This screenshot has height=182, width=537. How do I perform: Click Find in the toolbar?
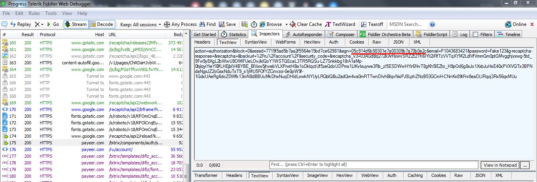tap(207, 24)
